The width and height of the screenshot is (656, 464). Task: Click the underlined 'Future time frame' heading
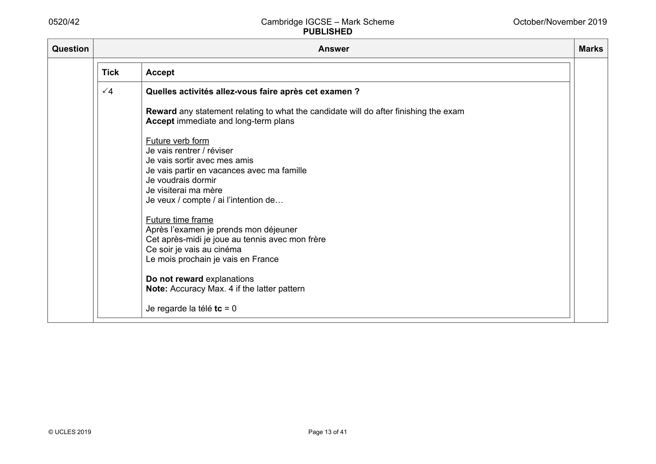tap(179, 220)
